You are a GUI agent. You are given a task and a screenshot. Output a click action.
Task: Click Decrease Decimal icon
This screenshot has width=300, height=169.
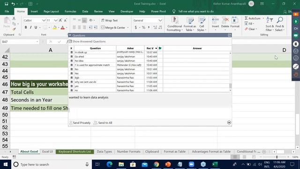[160, 28]
